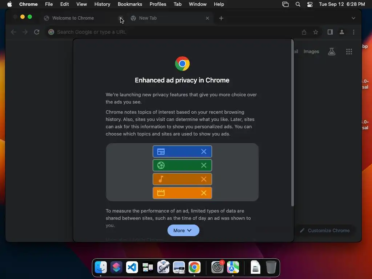Switch to the New Tab tab

[x=170, y=18]
